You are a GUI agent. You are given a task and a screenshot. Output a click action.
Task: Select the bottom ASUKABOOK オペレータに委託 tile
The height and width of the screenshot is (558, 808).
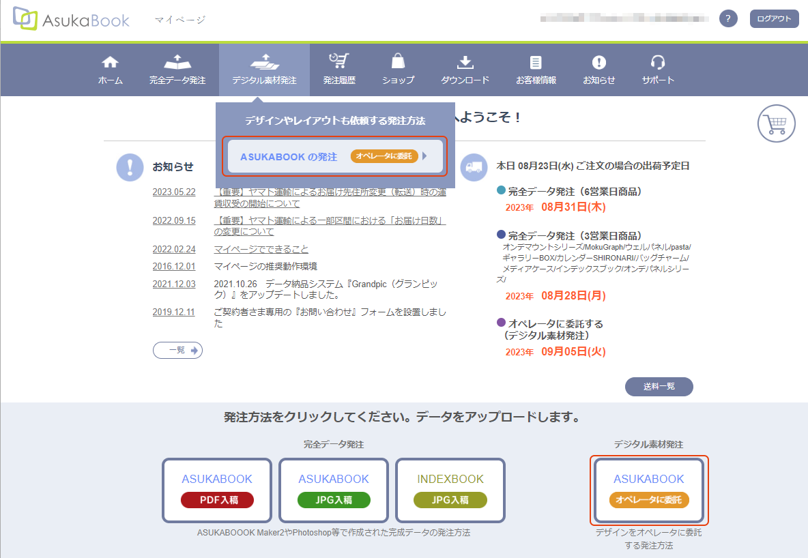point(648,490)
